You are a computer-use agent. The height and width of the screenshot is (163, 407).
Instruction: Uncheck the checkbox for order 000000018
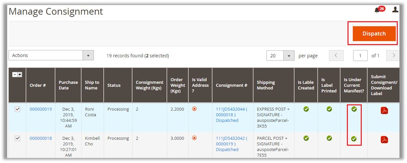click(x=17, y=139)
